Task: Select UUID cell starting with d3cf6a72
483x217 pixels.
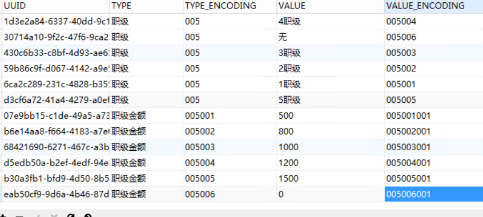Action: [56, 100]
